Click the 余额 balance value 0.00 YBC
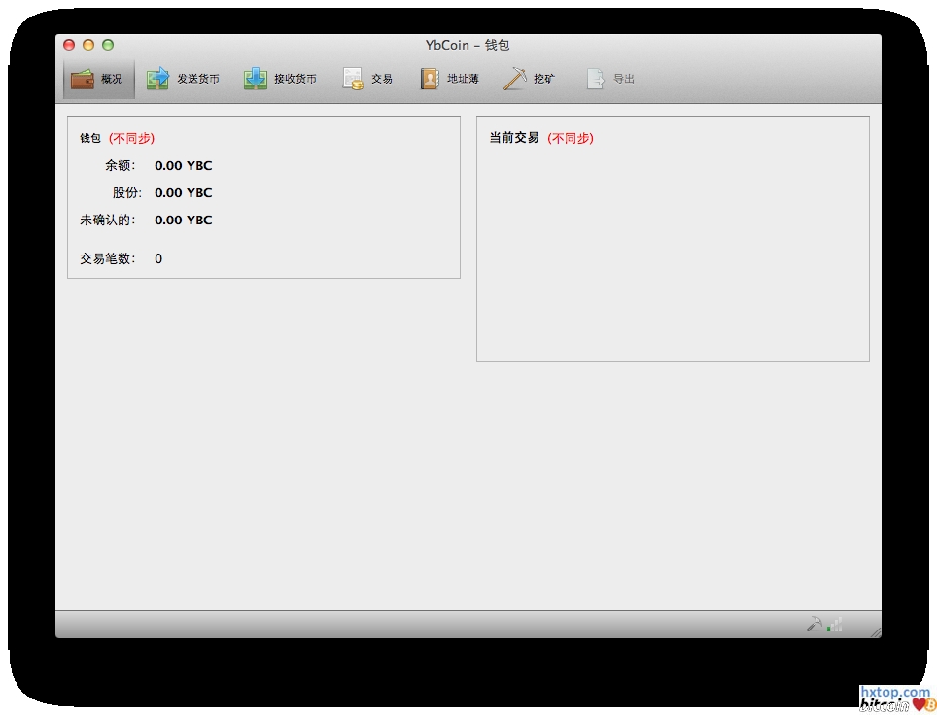 pos(183,165)
